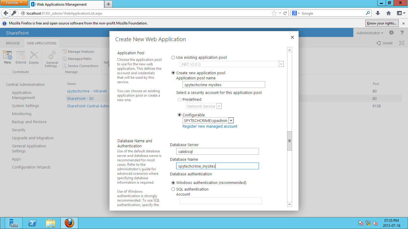Open the new tab plus button

tap(108, 4)
